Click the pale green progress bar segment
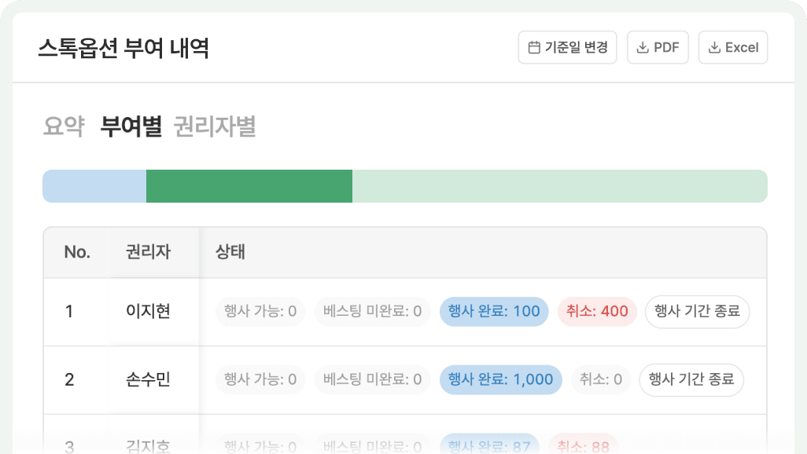This screenshot has width=807, height=454. pyautogui.click(x=560, y=186)
